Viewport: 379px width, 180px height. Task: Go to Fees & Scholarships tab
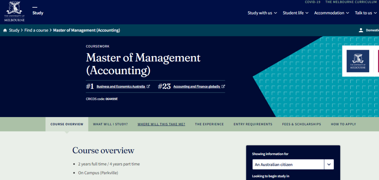(301, 124)
